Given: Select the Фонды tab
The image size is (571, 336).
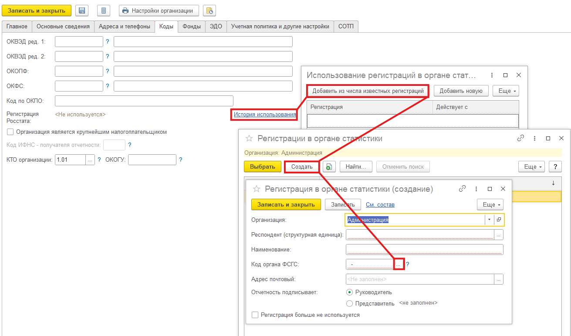Looking at the screenshot, I should (192, 26).
